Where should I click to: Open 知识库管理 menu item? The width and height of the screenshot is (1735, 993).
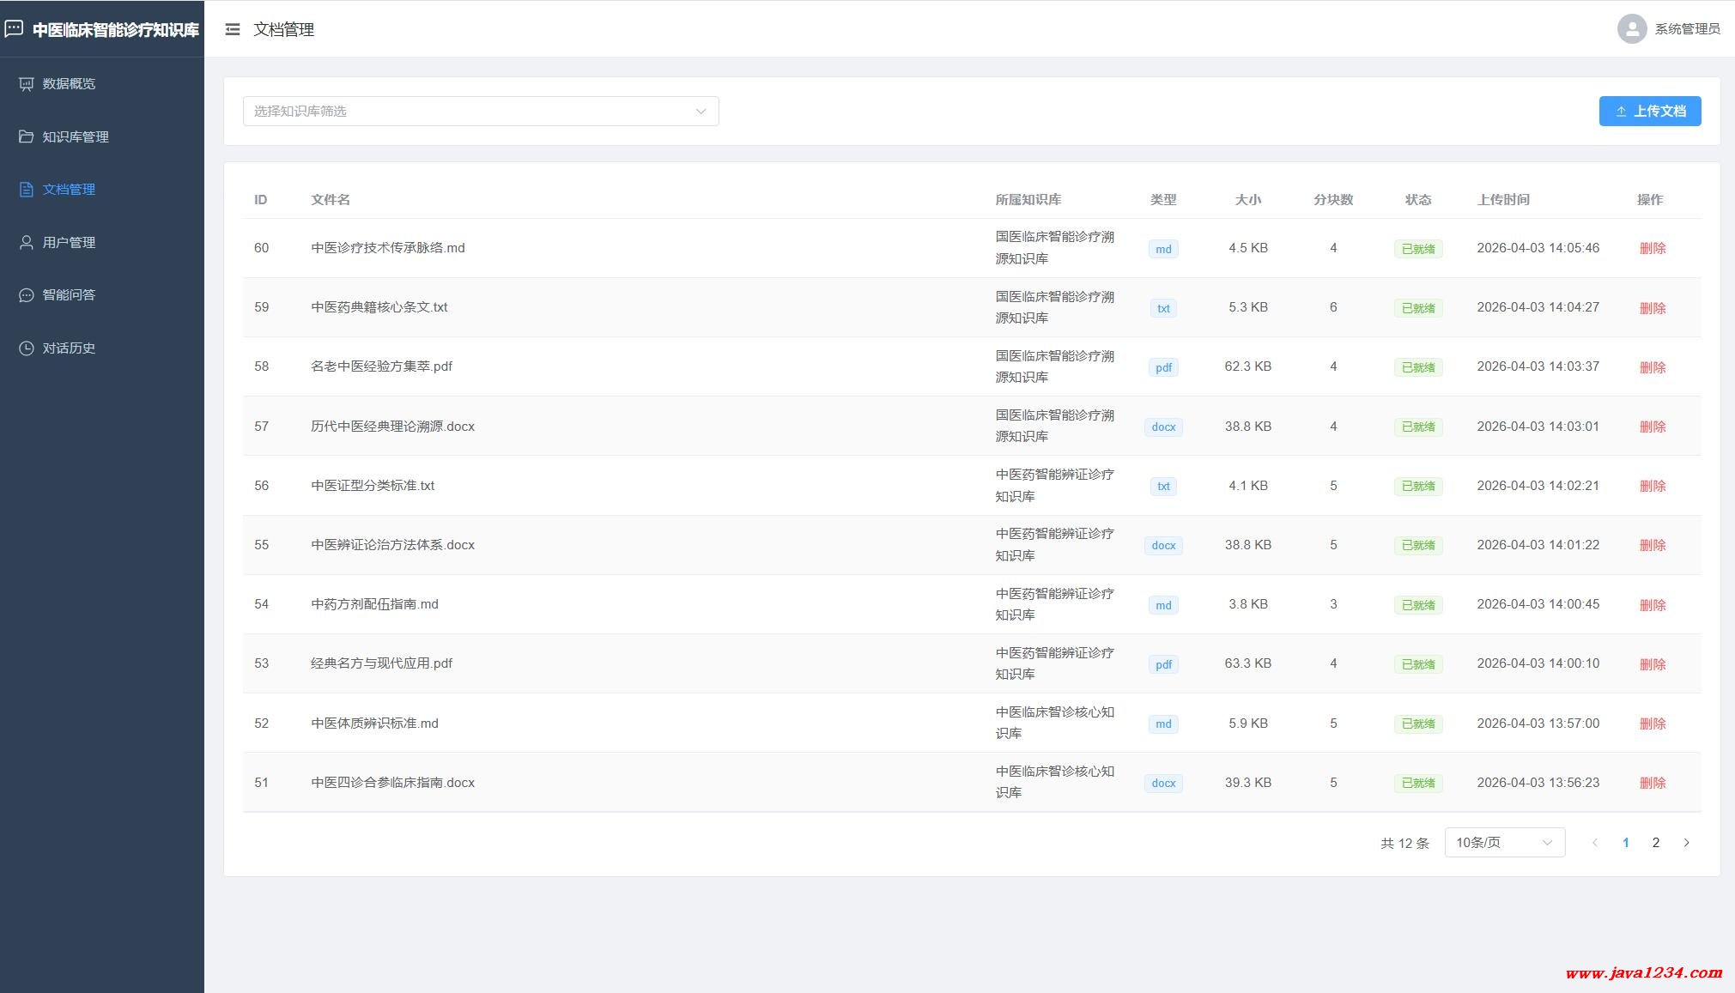(76, 136)
